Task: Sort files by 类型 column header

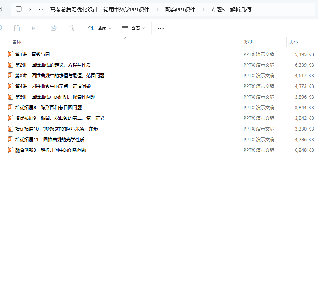Action: tap(248, 42)
